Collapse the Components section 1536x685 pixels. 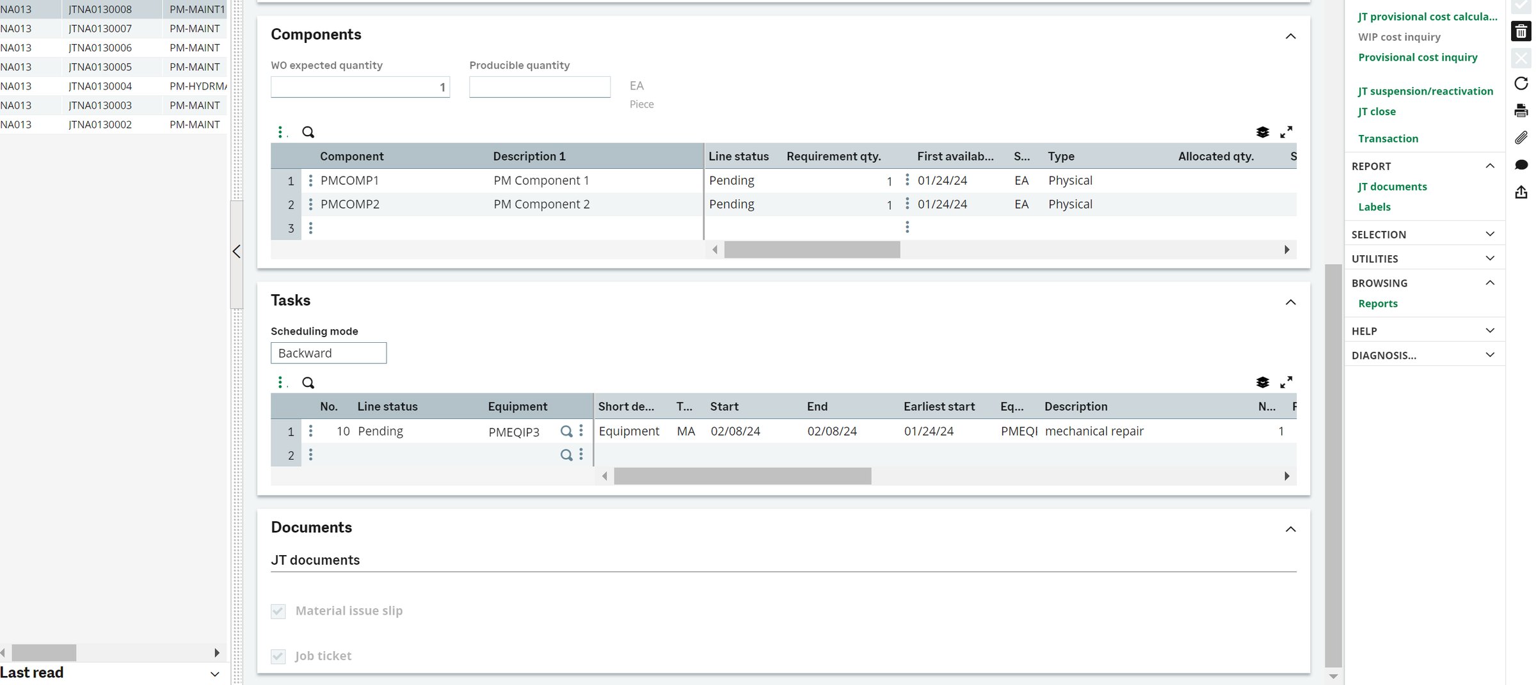click(1291, 36)
